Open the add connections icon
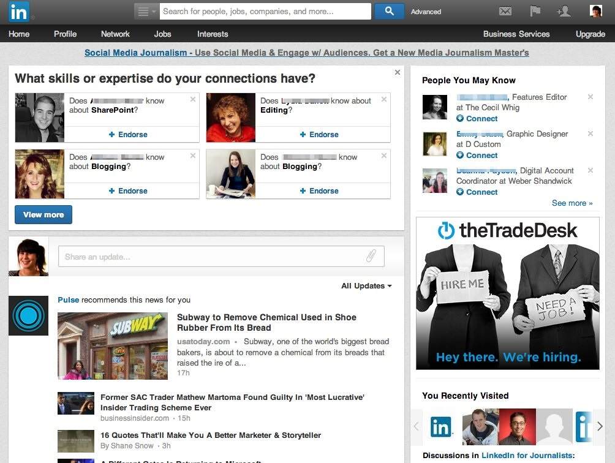Viewport: 615px width, 463px height. point(564,11)
